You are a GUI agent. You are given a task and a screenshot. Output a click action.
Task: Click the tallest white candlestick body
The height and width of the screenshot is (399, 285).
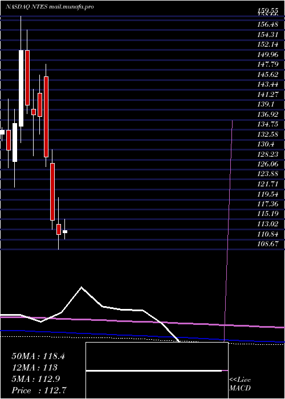tap(21, 88)
